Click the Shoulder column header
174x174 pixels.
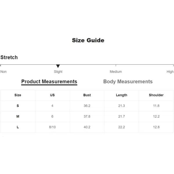click(156, 95)
